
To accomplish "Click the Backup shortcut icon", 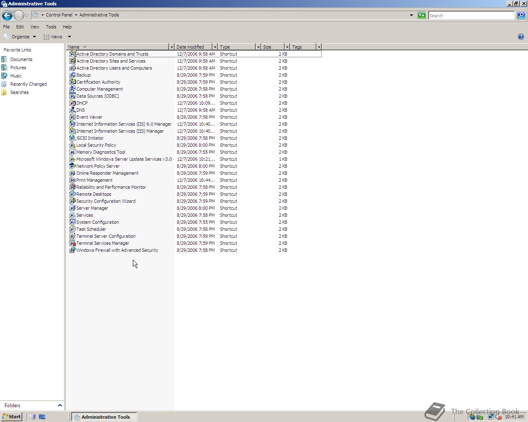I will click(72, 75).
